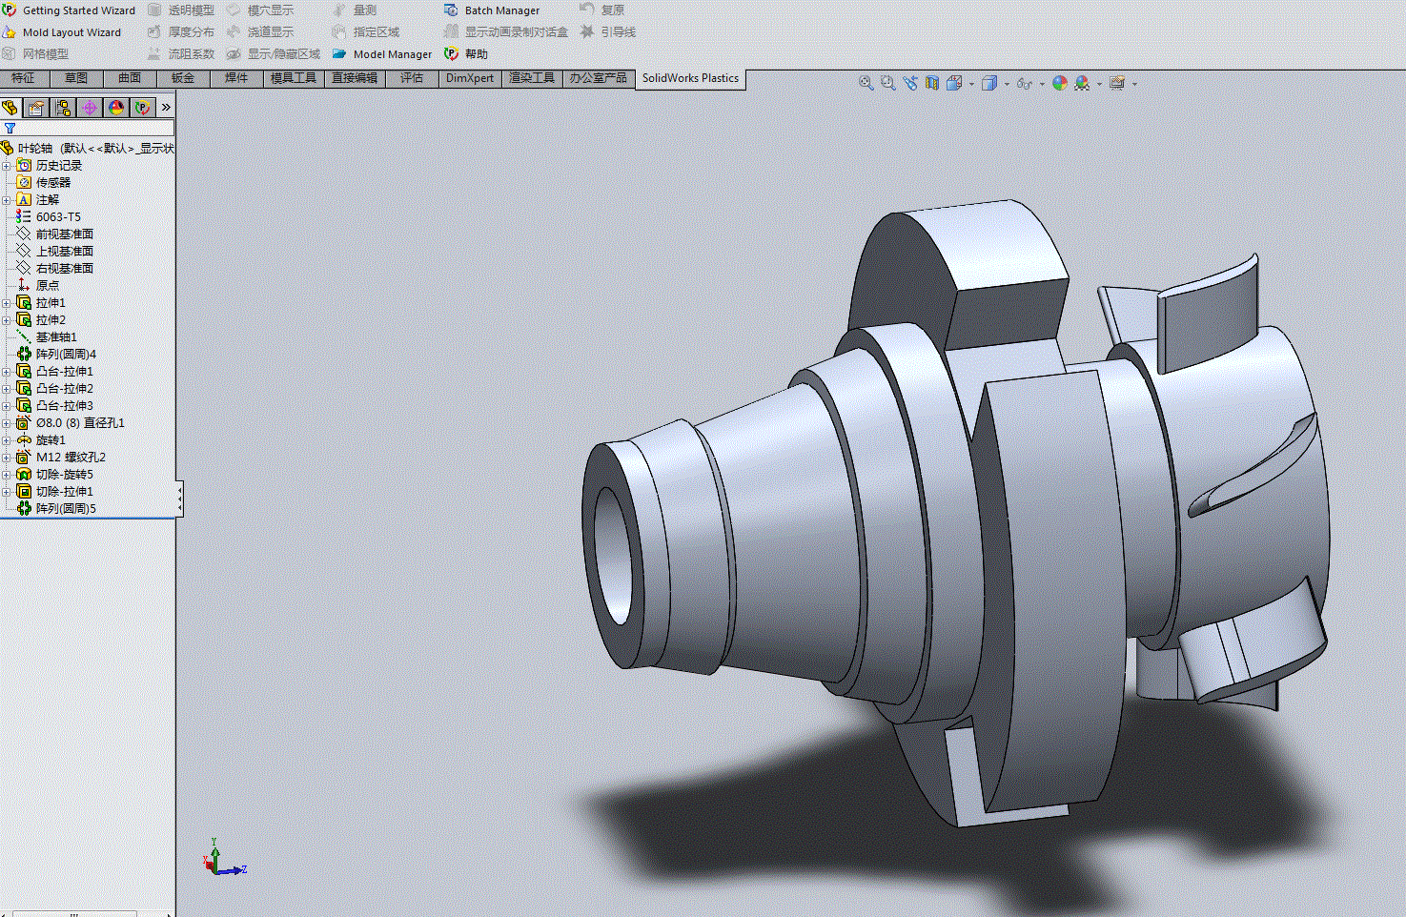Click the 阵列(圆周)4 pattern icon
The image size is (1406, 917).
[x=24, y=354]
